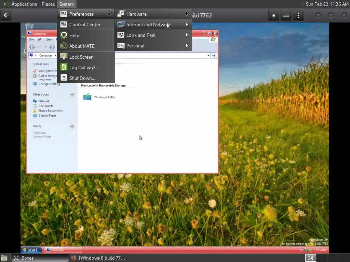Choose About MATE menu entry
Viewport: 350px width, 262px height.
tap(86, 46)
